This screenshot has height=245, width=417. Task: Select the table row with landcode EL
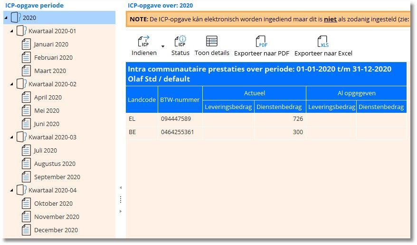coord(266,119)
